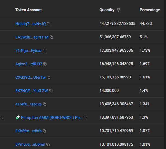Open token account CXG3YQ...UterTw
This screenshot has width=166, height=149.
pos(31,77)
